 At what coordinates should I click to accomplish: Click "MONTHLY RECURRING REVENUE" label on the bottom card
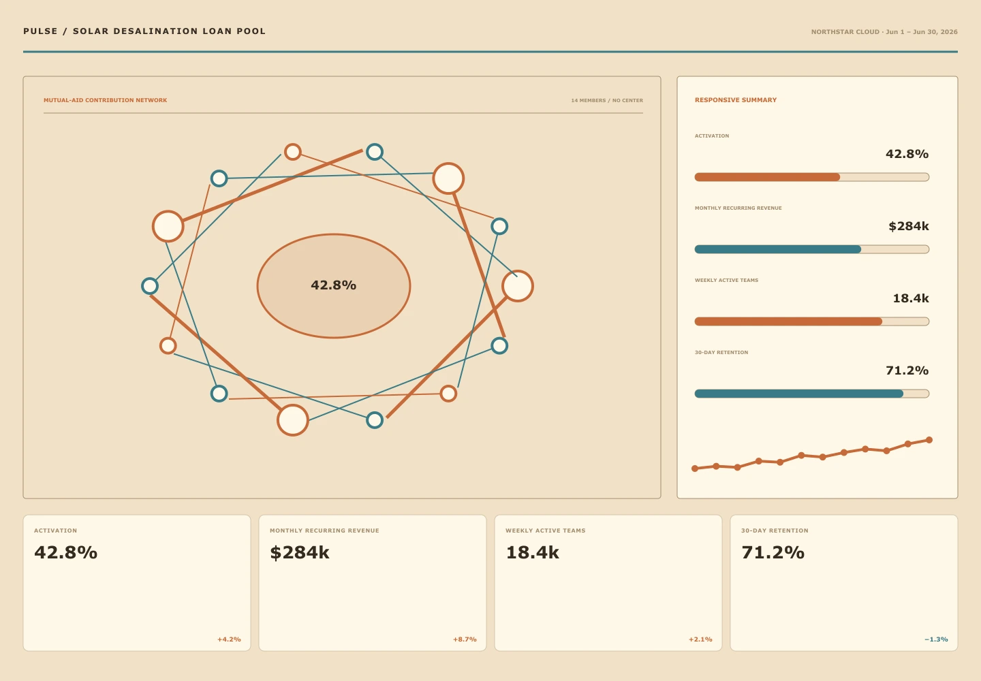(x=324, y=530)
